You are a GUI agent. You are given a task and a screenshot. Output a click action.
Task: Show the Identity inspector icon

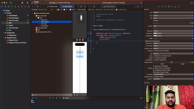click(169, 6)
